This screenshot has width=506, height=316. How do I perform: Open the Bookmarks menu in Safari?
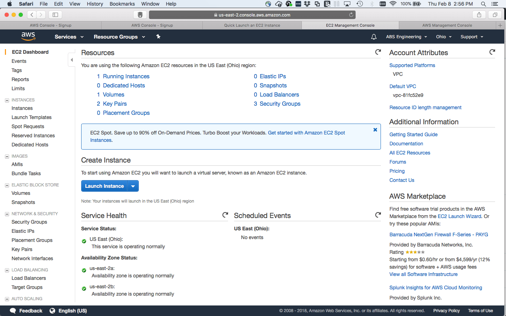[x=122, y=4]
